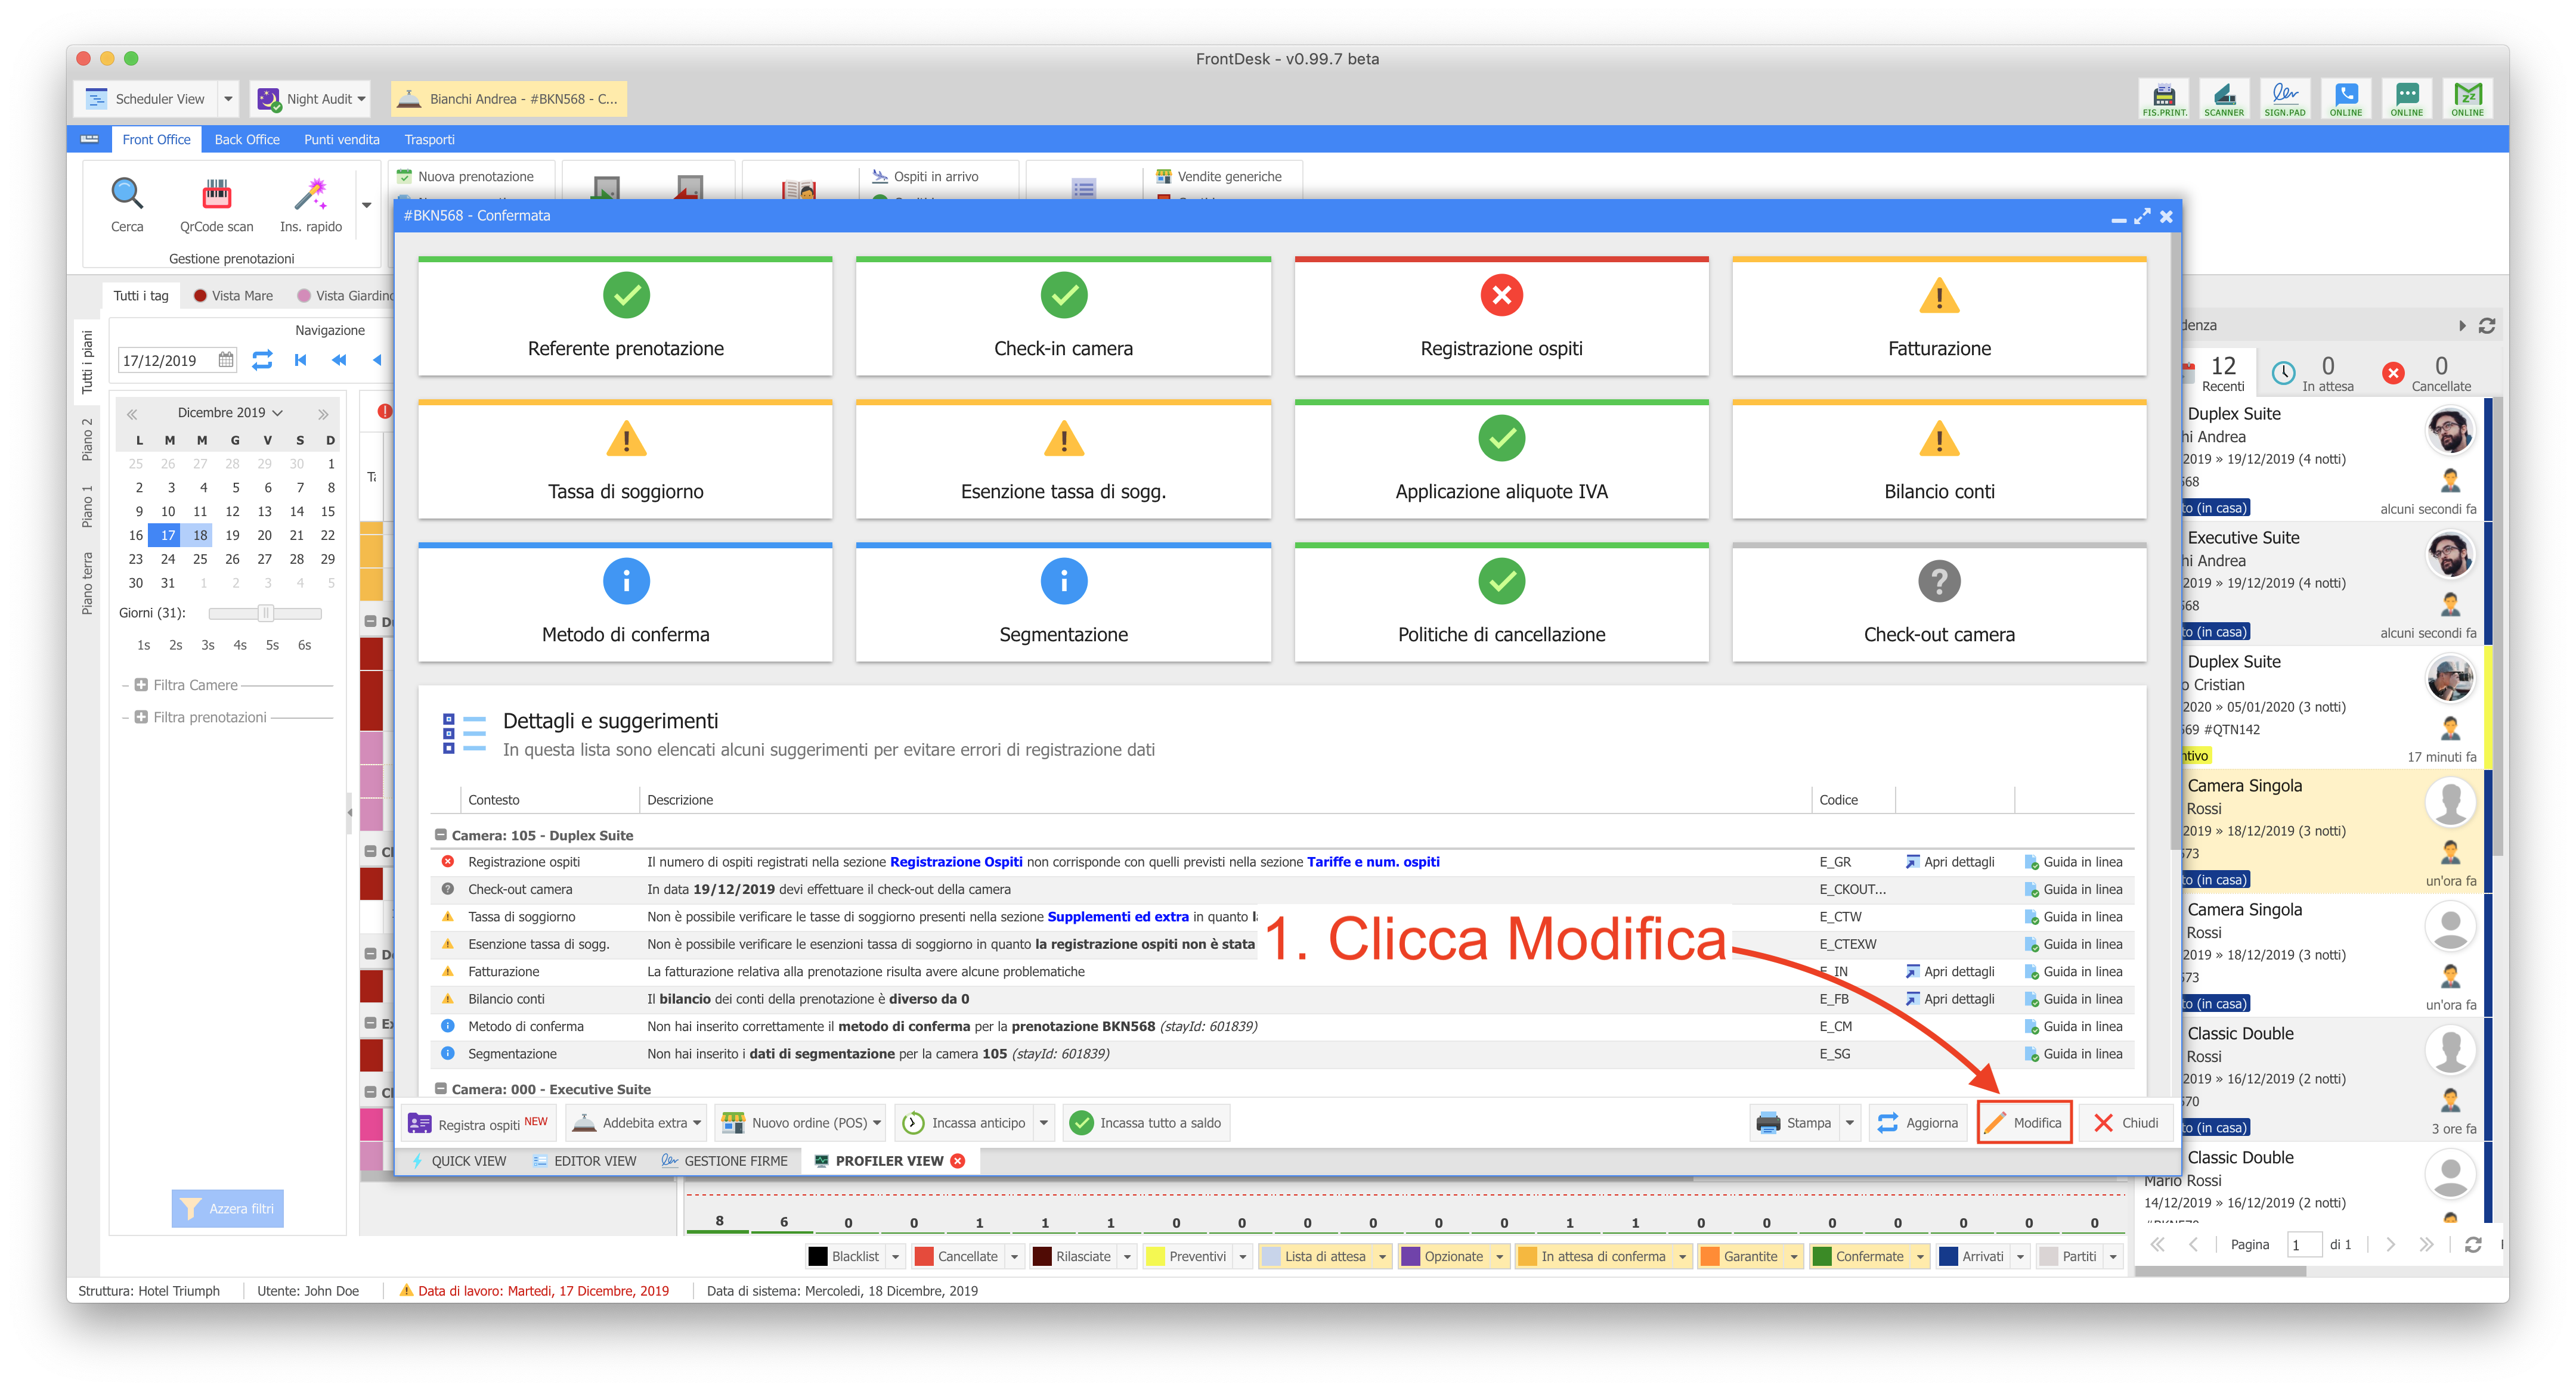Click the list refresh icon near pagination
Image resolution: width=2576 pixels, height=1391 pixels.
pos(2473,1244)
